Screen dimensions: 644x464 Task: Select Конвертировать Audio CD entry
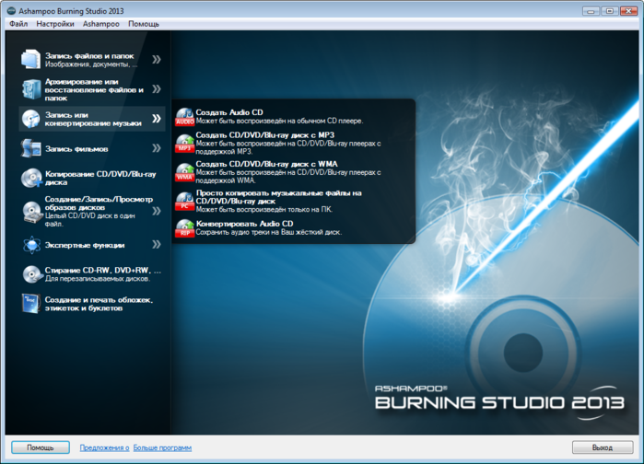point(269,227)
